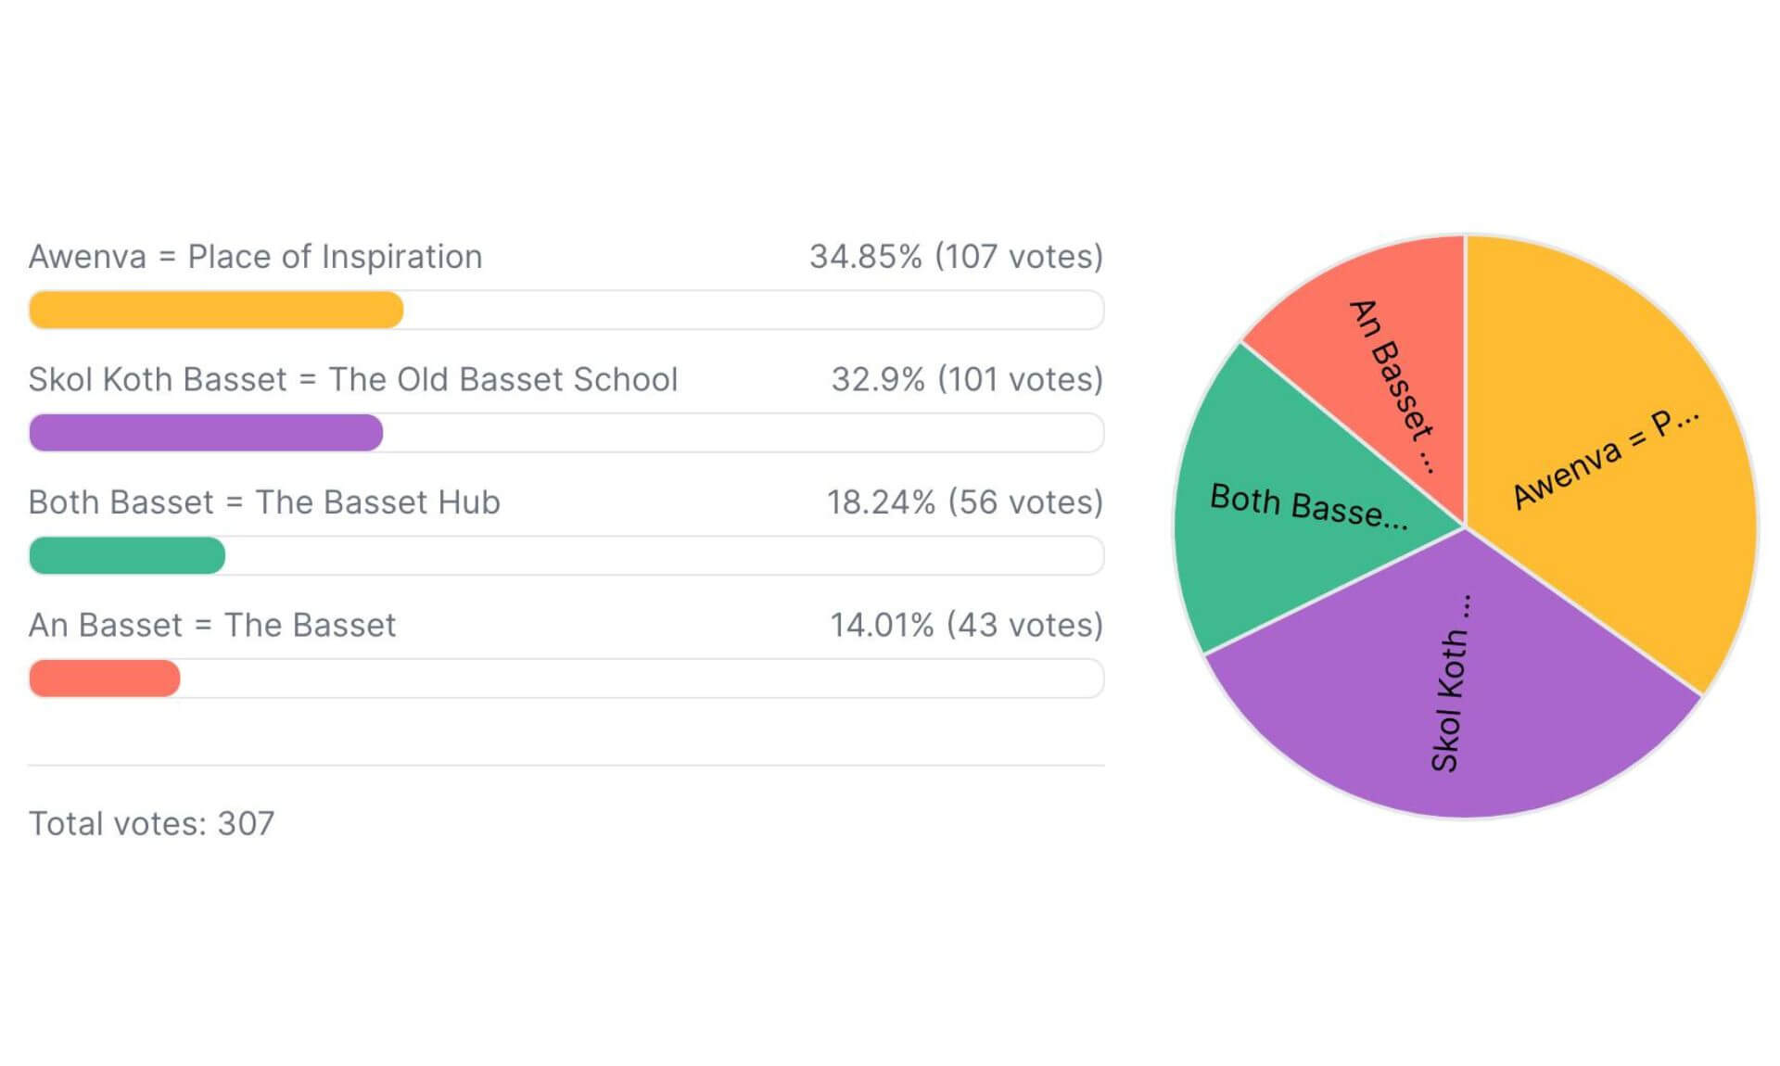
Task: Click the green Both Basset progress bar
Action: [x=127, y=555]
